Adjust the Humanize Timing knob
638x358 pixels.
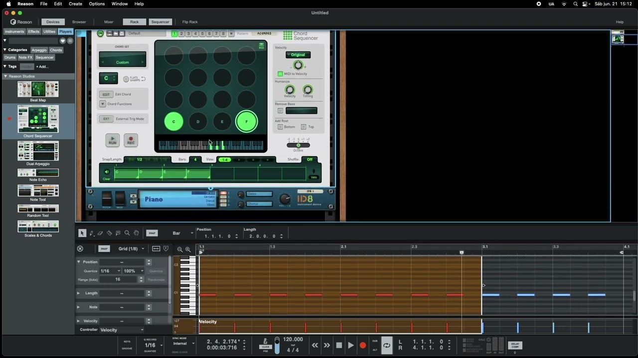(308, 89)
